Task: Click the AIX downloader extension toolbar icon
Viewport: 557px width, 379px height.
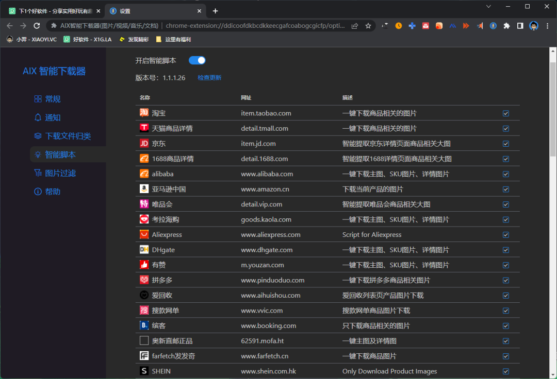Action: tap(493, 26)
